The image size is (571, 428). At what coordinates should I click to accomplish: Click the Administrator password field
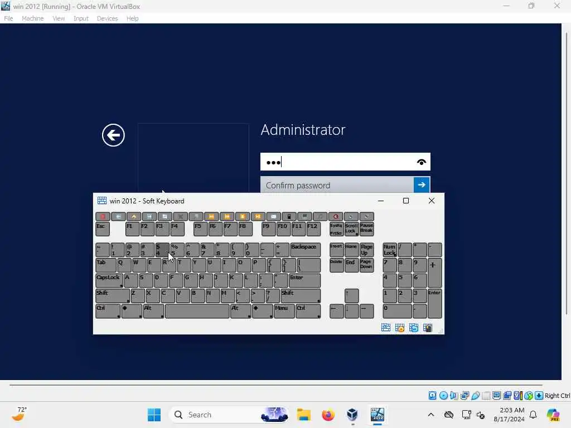tap(345, 162)
